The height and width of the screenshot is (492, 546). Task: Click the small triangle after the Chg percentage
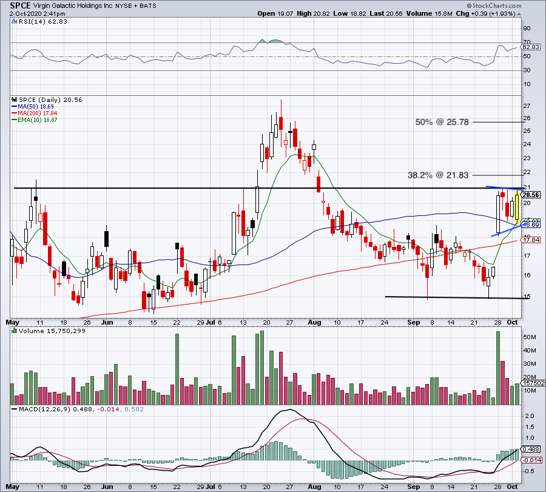tap(519, 15)
